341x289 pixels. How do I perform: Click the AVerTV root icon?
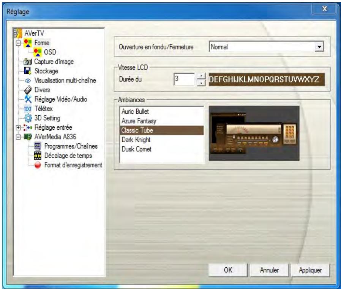tap(18, 33)
